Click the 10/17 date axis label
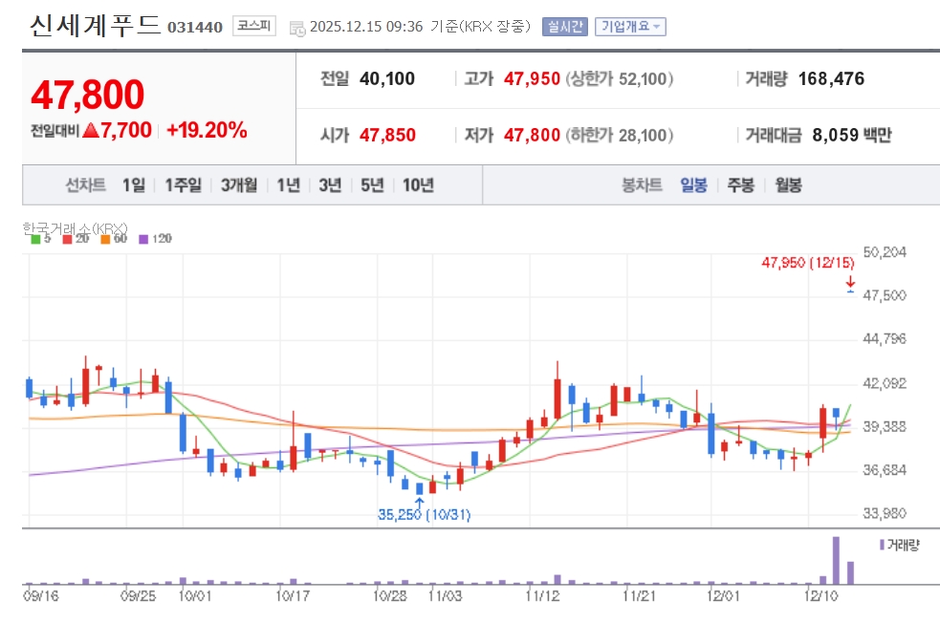 [x=292, y=596]
